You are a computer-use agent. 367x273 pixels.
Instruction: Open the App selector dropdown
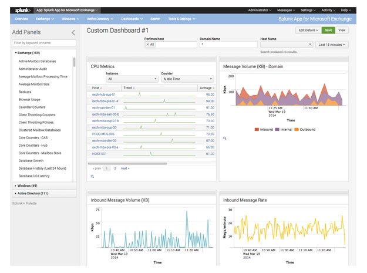click(67, 10)
